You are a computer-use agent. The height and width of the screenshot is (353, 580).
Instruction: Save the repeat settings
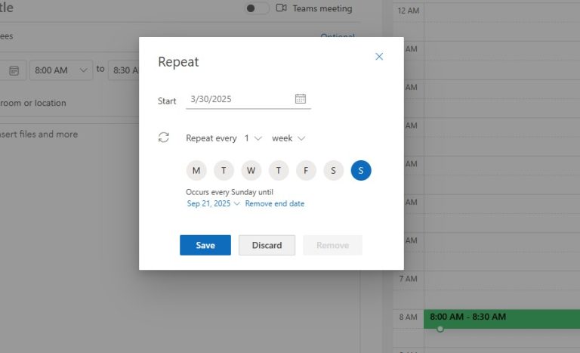click(x=205, y=245)
